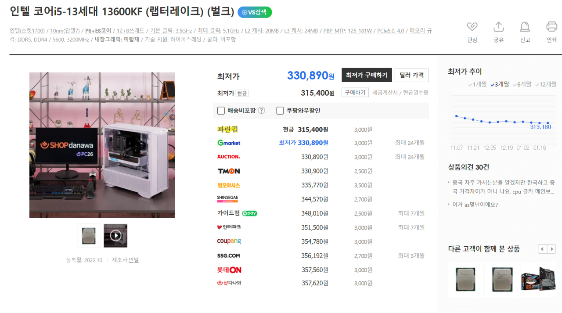Select the 12개월 price trend period
Viewport: 562px width, 313px height.
pyautogui.click(x=545, y=84)
